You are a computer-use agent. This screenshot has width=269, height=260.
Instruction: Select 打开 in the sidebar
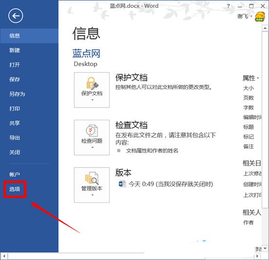click(29, 65)
